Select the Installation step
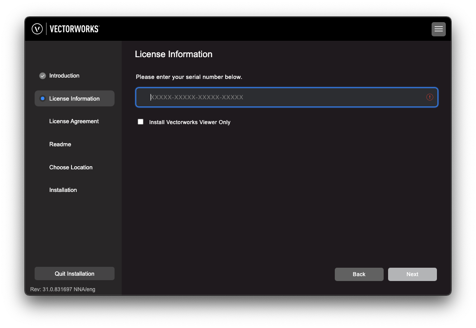This screenshot has height=328, width=476. (x=63, y=190)
